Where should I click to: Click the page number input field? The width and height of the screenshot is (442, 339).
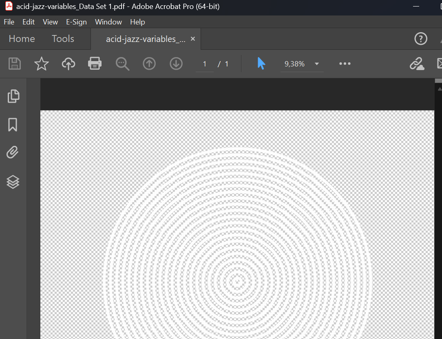point(204,64)
